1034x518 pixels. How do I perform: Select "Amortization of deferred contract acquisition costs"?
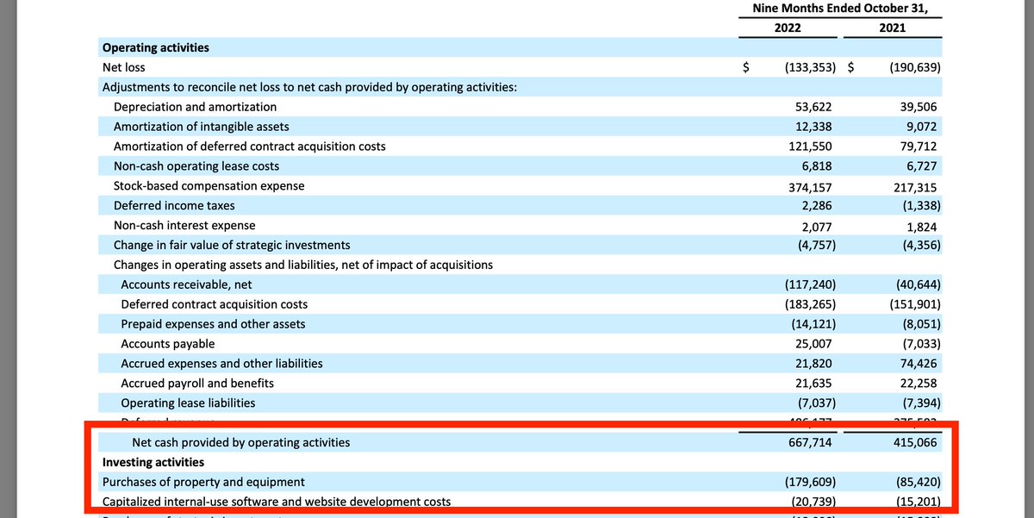tap(250, 147)
